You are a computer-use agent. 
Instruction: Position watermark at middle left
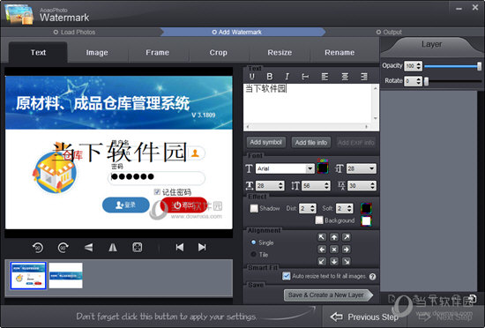pyautogui.click(x=322, y=250)
